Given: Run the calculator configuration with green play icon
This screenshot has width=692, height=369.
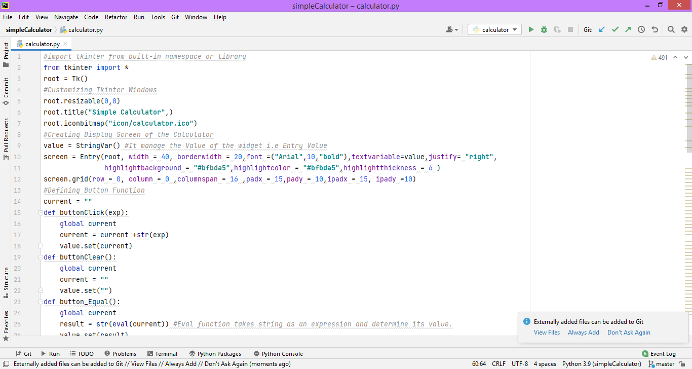Looking at the screenshot, I should pos(531,29).
